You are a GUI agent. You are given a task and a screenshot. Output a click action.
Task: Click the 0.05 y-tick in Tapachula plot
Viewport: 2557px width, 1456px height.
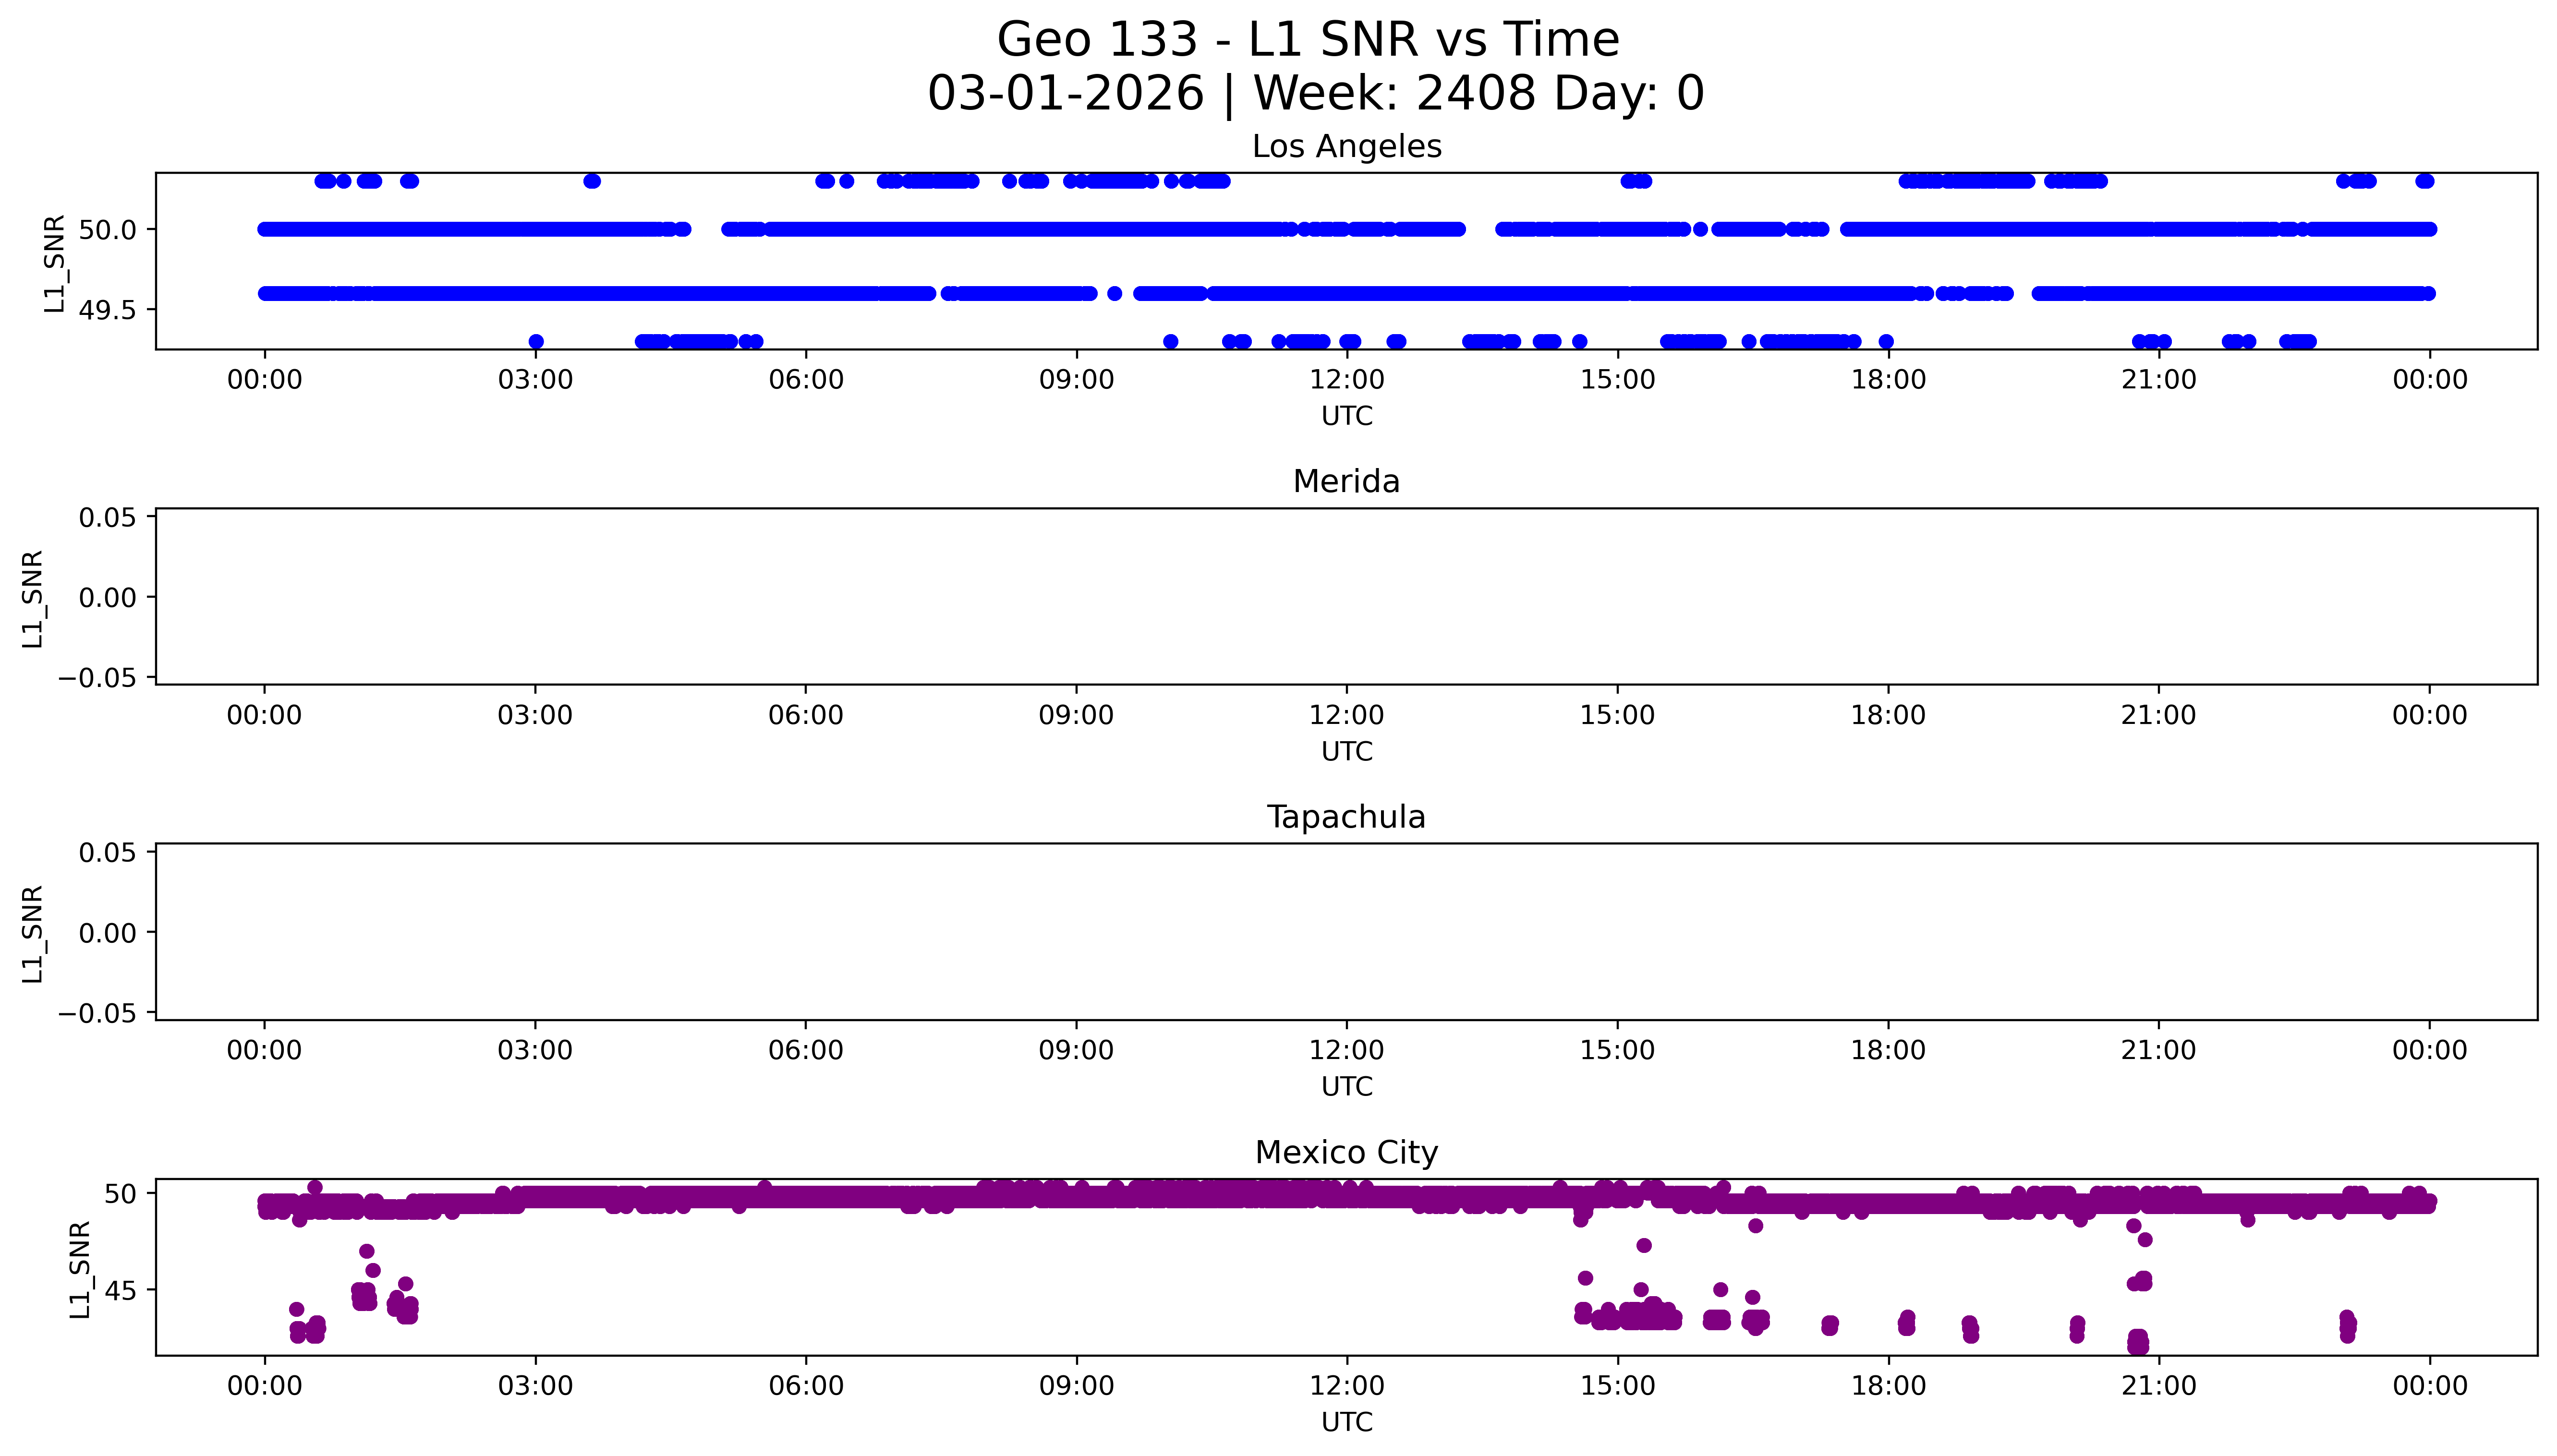coord(107,853)
